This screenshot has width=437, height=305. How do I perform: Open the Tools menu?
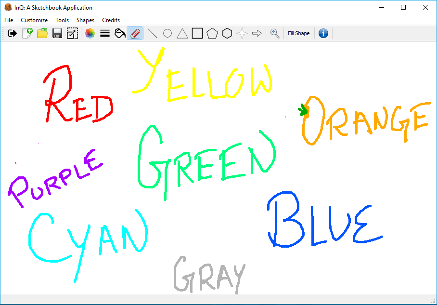[x=62, y=20]
